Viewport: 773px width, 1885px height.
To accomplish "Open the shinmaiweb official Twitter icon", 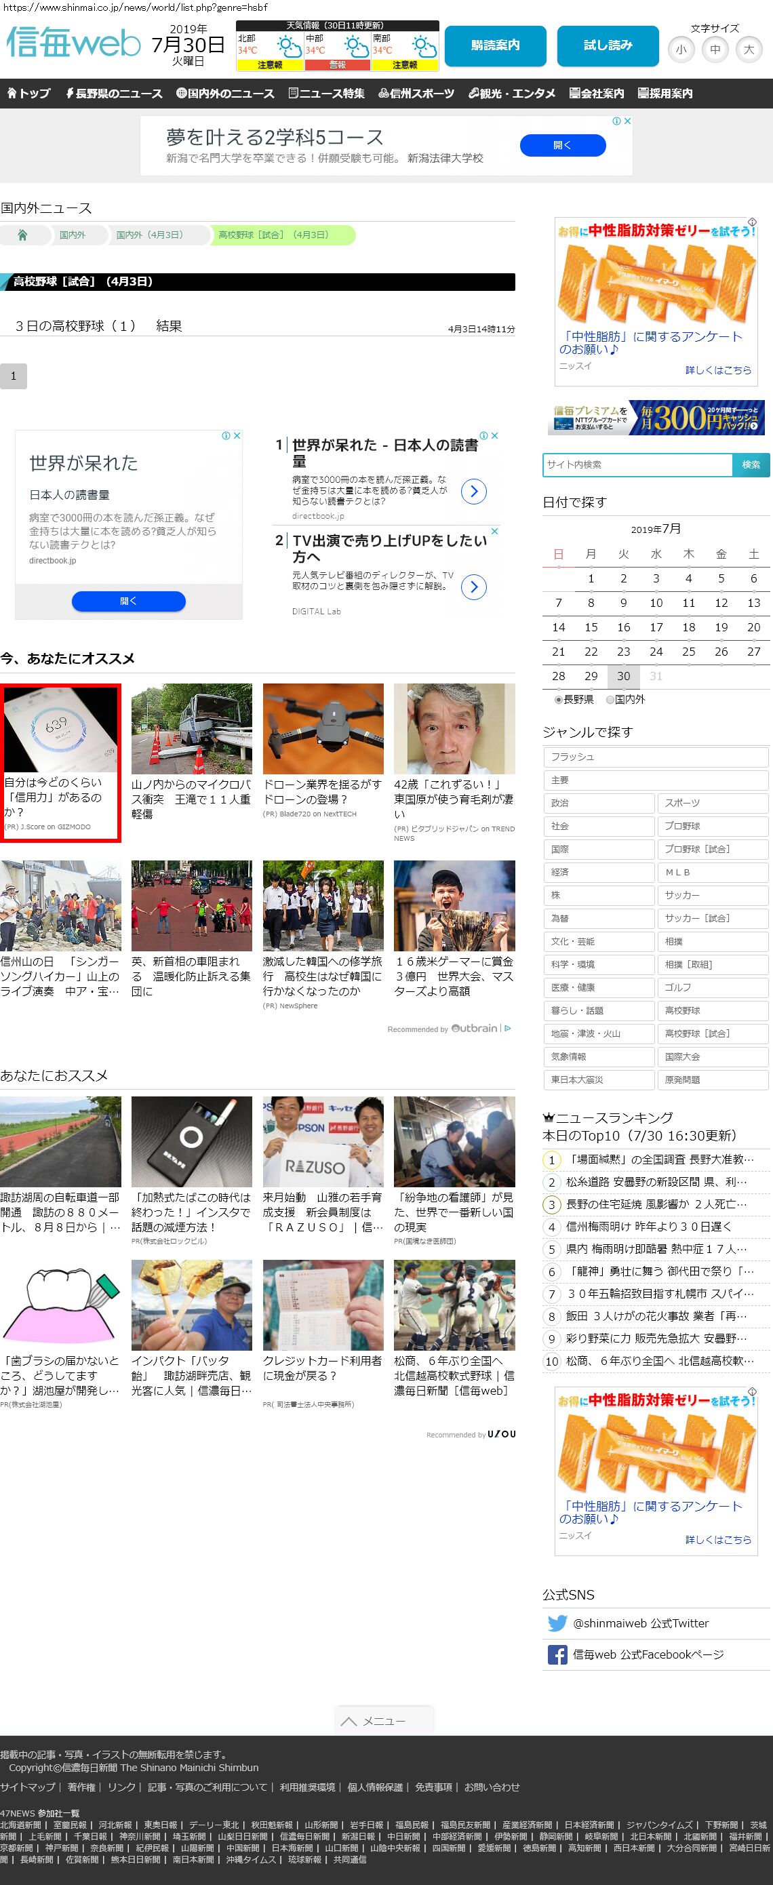I will point(557,1623).
